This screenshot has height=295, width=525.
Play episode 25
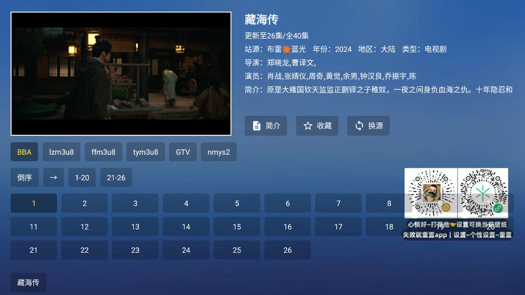pyautogui.click(x=237, y=250)
